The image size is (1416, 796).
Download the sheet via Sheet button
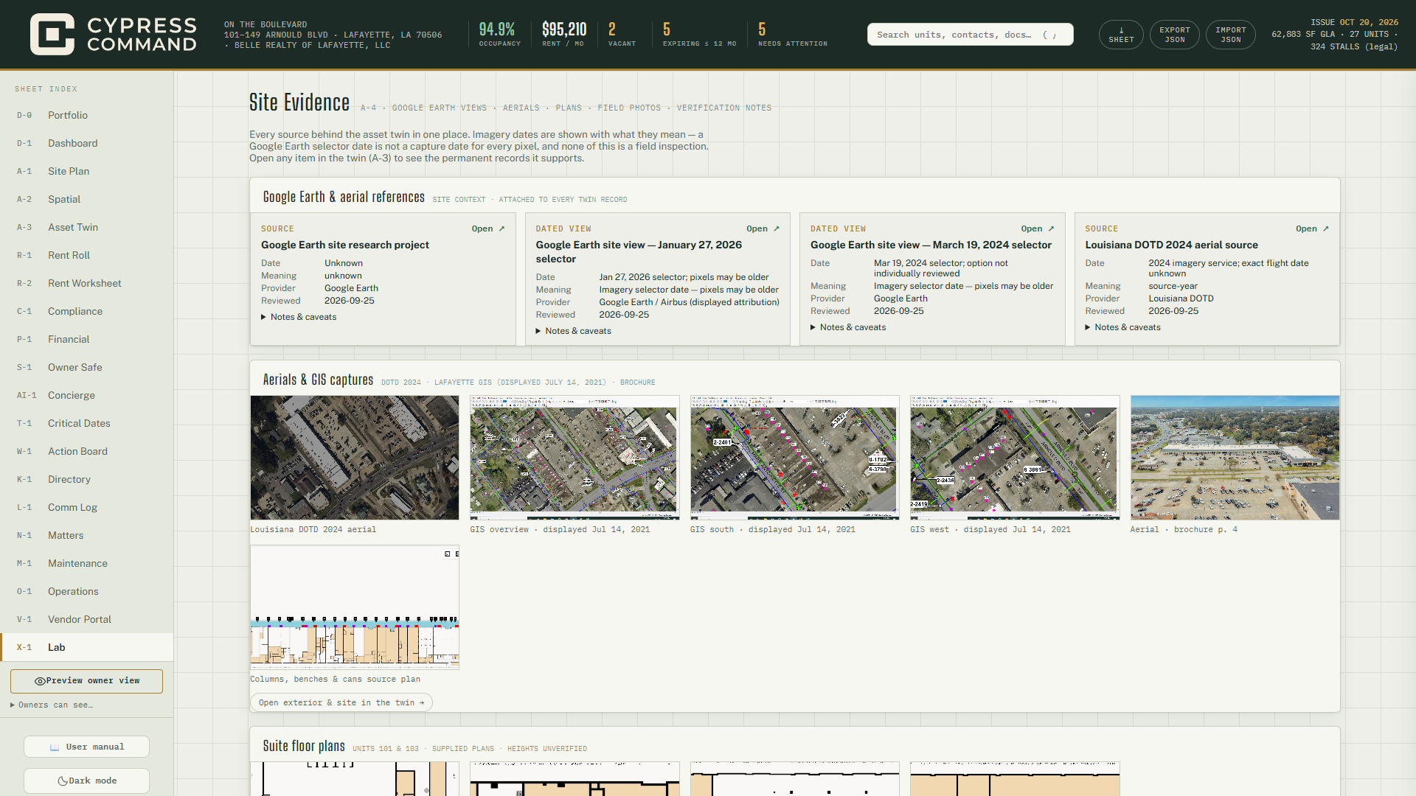pos(1121,35)
